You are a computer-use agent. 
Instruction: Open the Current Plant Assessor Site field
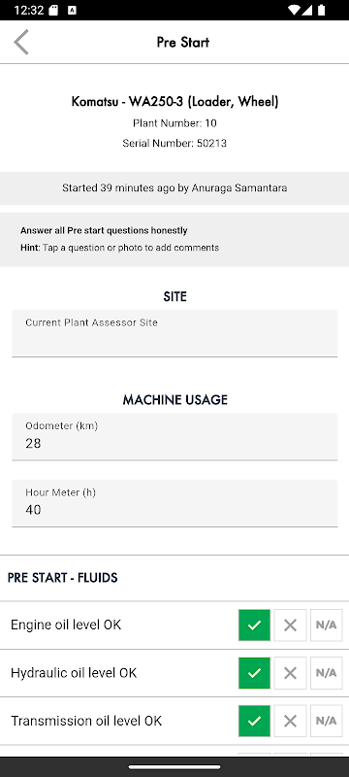(x=174, y=333)
